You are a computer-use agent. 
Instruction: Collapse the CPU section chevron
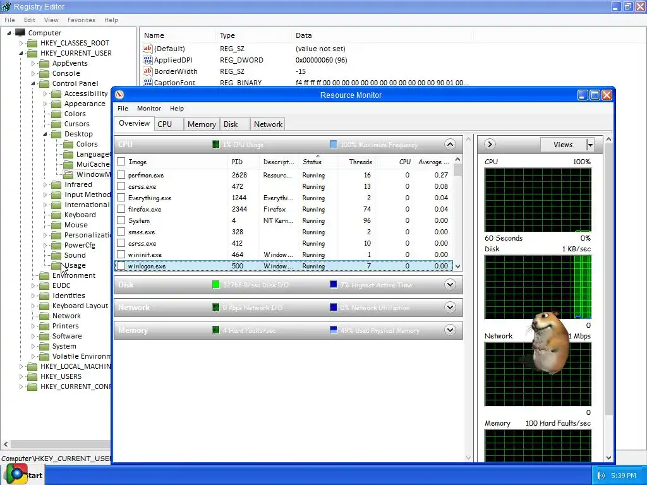pos(450,145)
